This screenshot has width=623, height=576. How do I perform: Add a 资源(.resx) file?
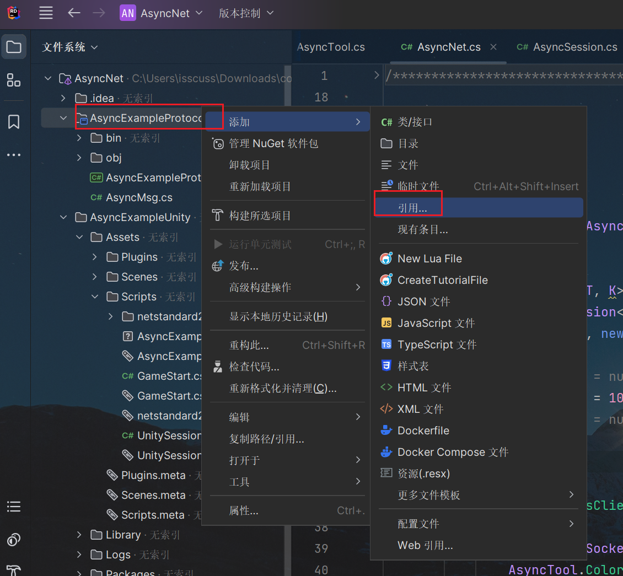point(478,473)
